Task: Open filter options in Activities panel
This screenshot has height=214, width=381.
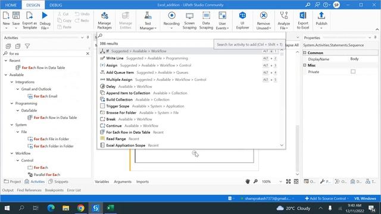Action: click(x=27, y=46)
